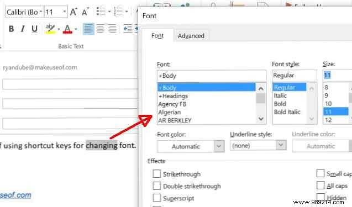Open highlight color dropdown arrow
Image resolution: width=352 pixels, height=207 pixels.
[x=59, y=29]
